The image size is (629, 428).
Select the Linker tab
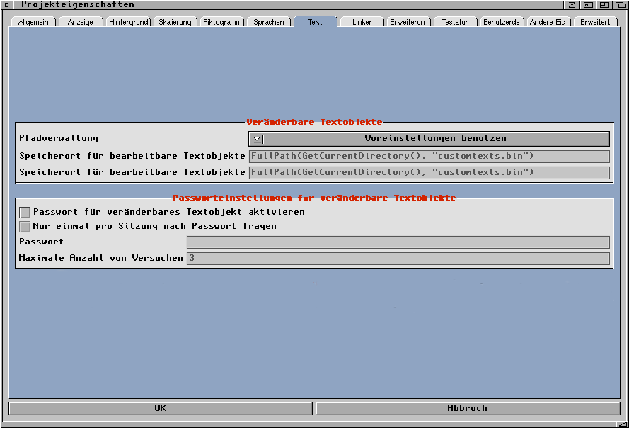(x=362, y=22)
